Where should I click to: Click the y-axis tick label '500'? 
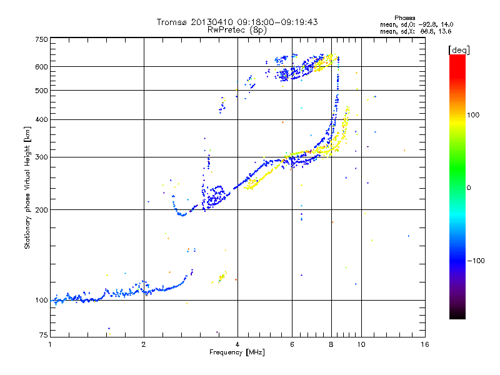click(41, 91)
